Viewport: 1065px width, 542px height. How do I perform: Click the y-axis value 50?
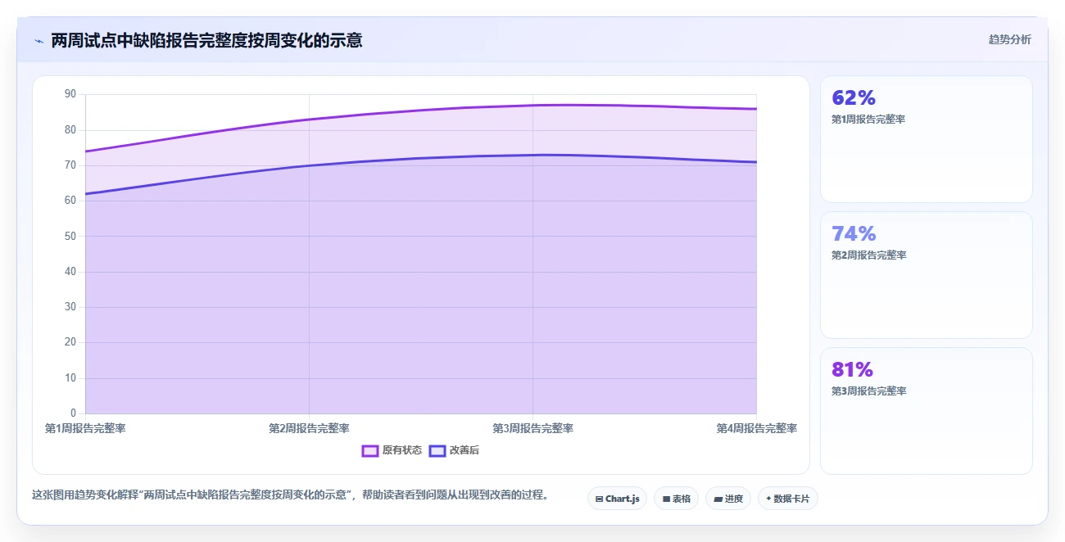click(x=70, y=236)
